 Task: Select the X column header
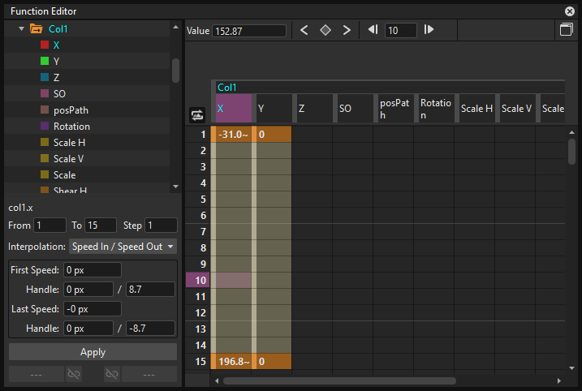234,109
